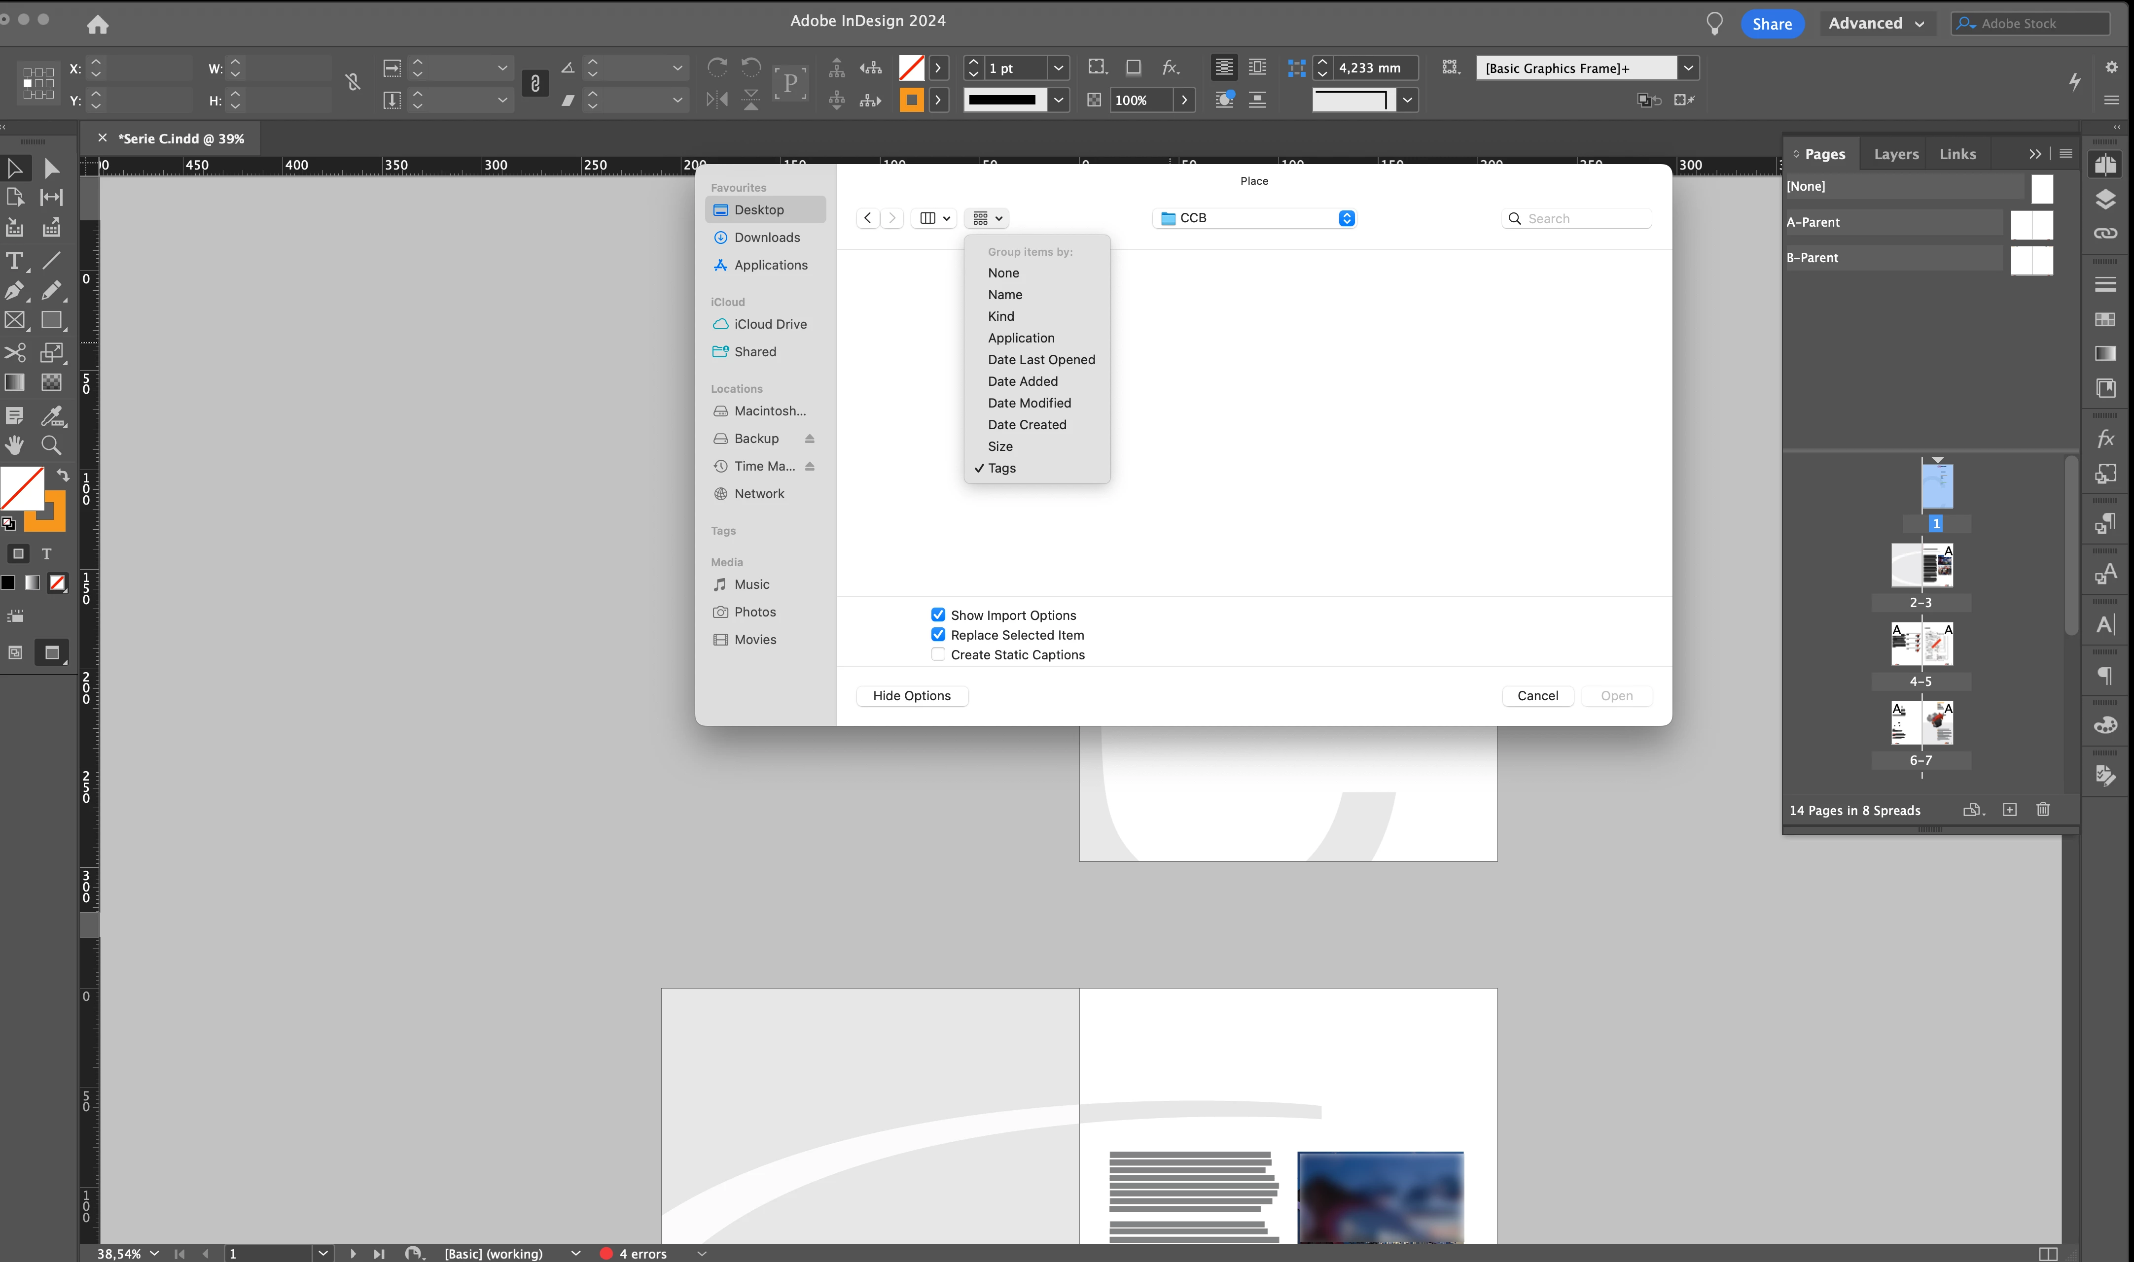The width and height of the screenshot is (2134, 1262).
Task: Select the Scissors tool
Action: [14, 352]
